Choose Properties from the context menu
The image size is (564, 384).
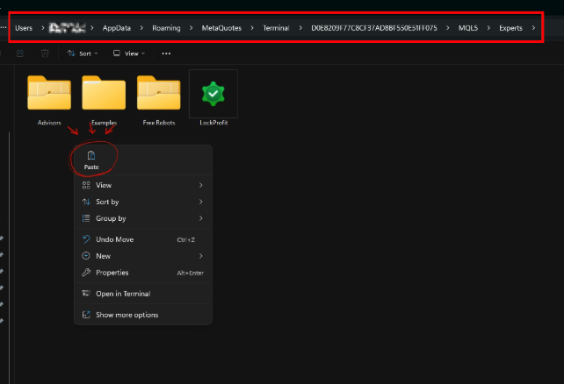(x=143, y=273)
